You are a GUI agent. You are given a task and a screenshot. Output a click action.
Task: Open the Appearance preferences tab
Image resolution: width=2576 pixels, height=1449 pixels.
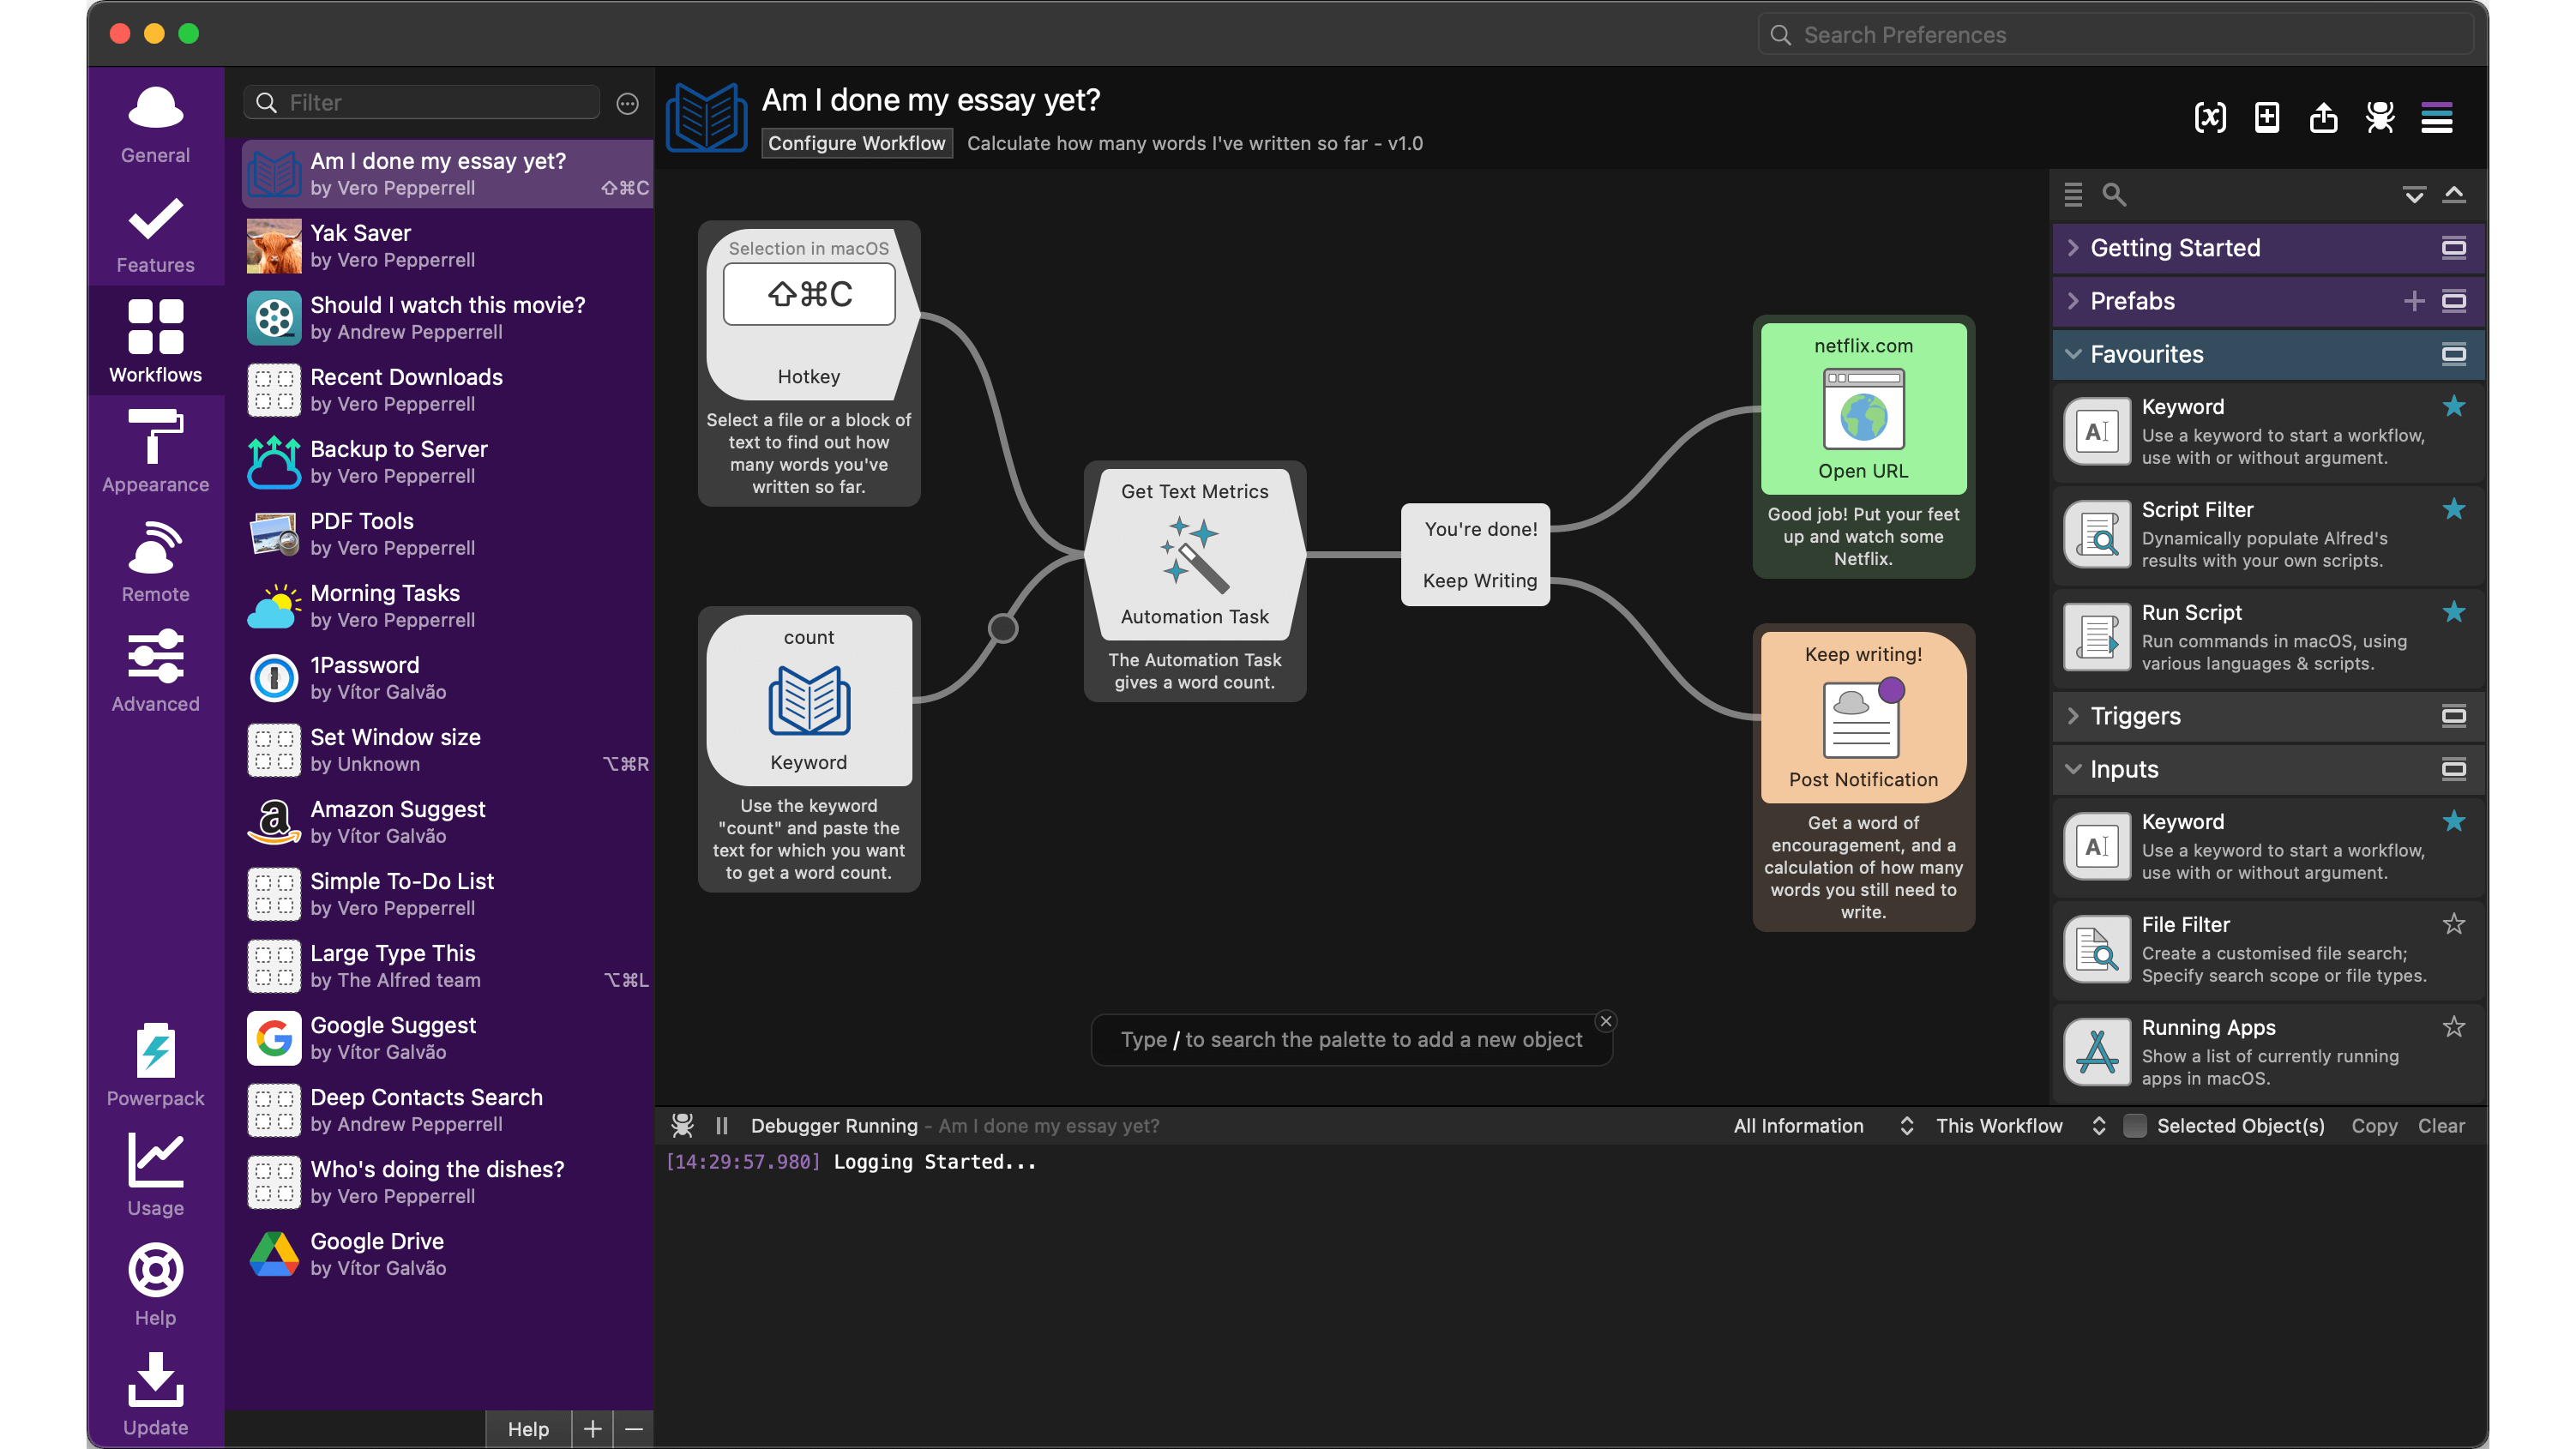point(155,451)
